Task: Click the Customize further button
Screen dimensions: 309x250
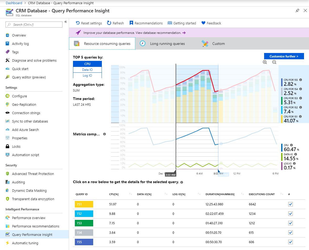Action: [284, 56]
